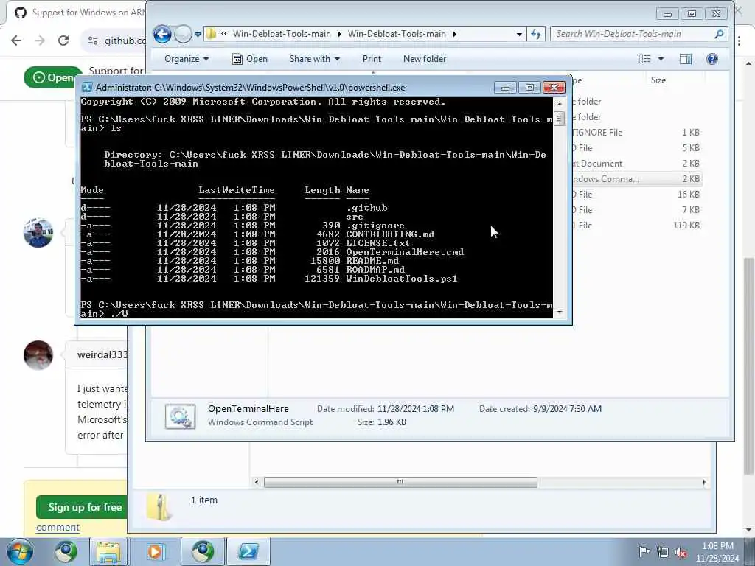755x566 pixels.
Task: Click the upper commenter avatar
Action: click(38, 233)
